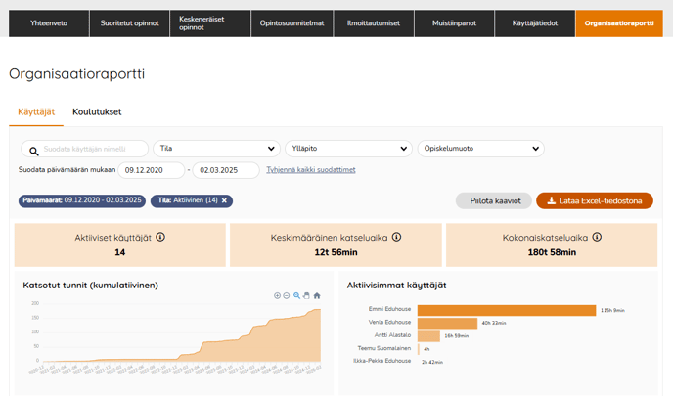Open the Ilmoittautumiset tab
This screenshot has height=396, width=673.
[374, 23]
